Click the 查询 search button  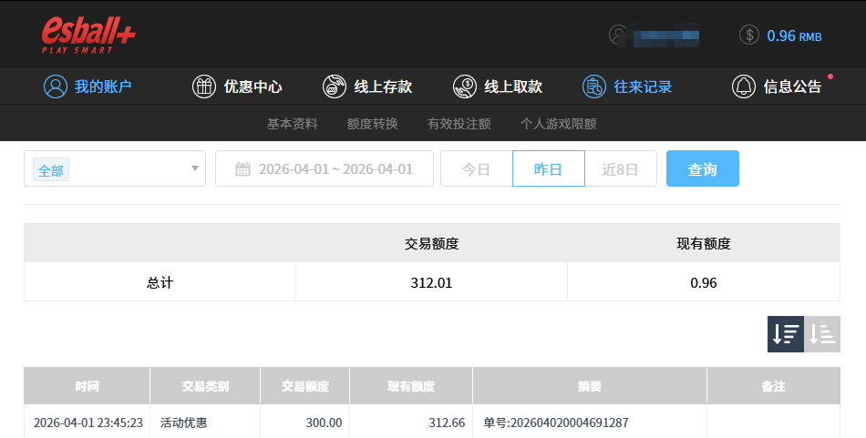tap(702, 168)
